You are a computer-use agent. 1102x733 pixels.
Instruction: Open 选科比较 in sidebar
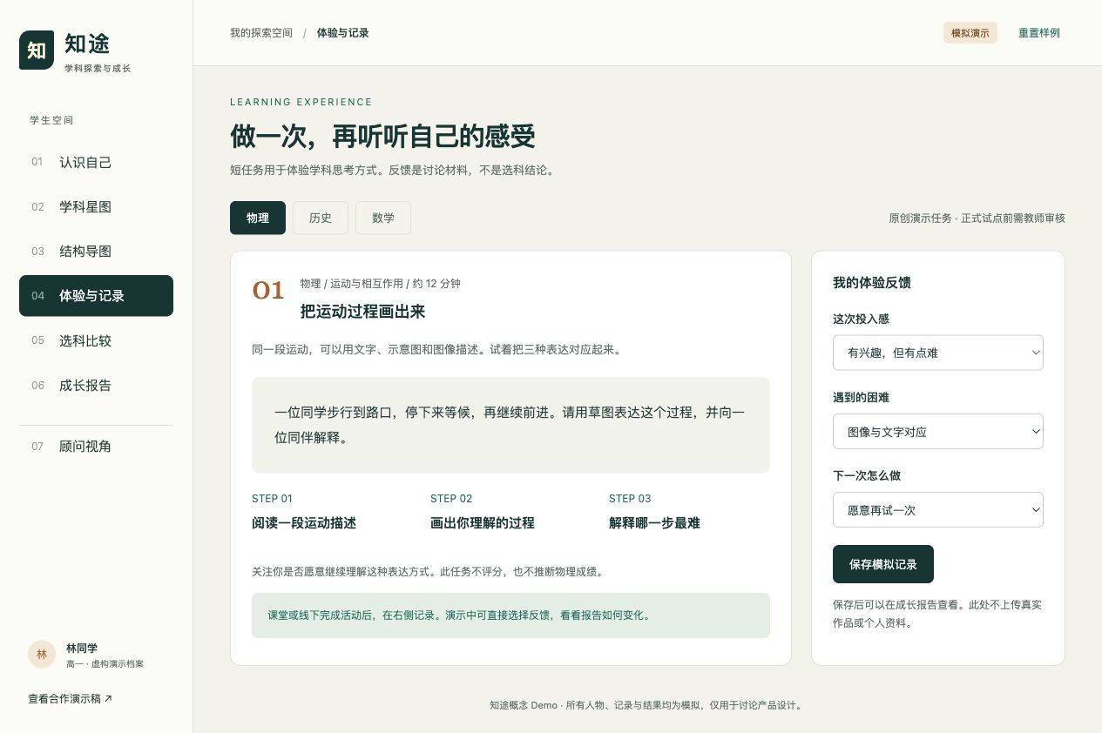coord(96,340)
